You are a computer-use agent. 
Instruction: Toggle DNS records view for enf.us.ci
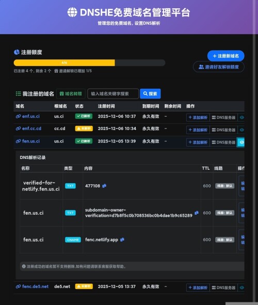click(x=241, y=118)
